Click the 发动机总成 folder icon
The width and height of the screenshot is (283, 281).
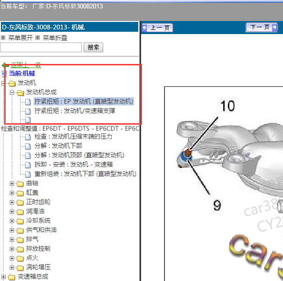(21, 93)
